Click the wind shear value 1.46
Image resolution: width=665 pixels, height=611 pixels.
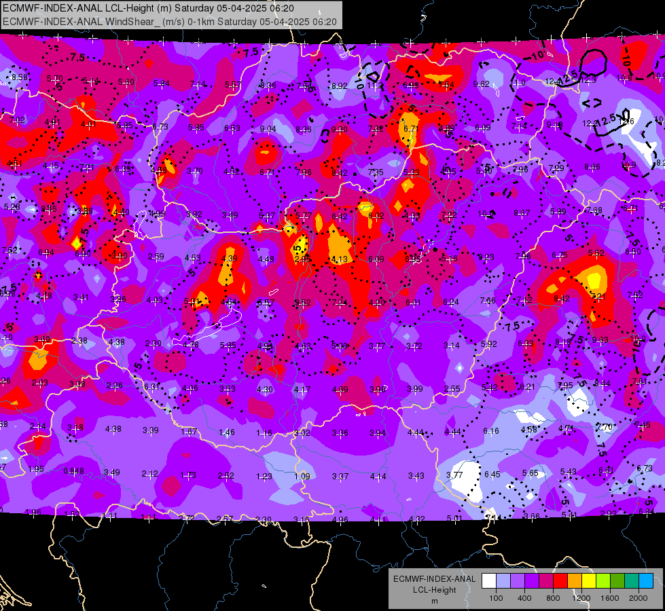tap(226, 432)
